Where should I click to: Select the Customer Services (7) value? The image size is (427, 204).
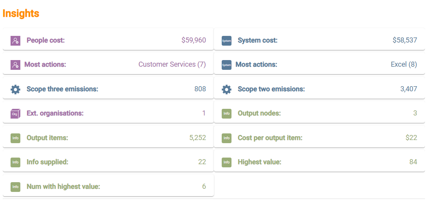coord(172,64)
